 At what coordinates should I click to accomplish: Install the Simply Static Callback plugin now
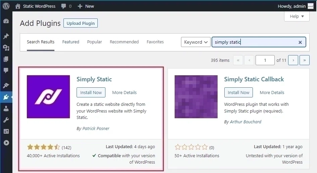(238, 92)
